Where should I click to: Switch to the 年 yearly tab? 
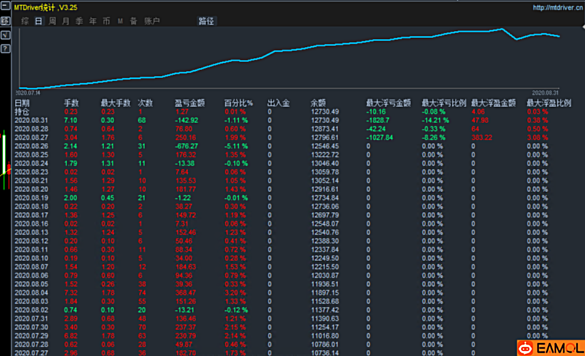pyautogui.click(x=93, y=22)
